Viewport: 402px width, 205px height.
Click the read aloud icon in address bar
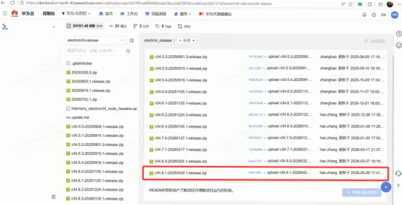(343, 4)
